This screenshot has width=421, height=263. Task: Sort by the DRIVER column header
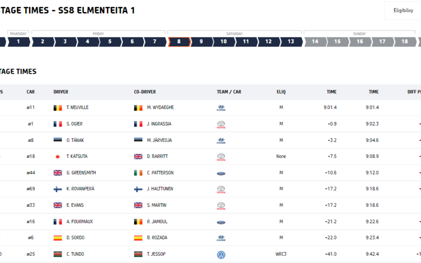[x=61, y=92]
